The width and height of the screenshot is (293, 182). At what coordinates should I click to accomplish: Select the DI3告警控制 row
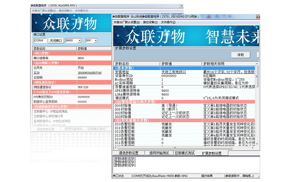[x=184, y=135]
